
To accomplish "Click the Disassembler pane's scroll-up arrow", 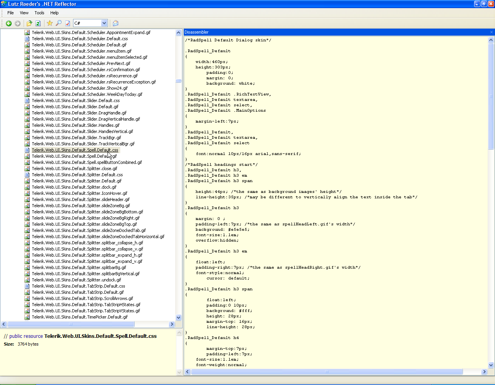I will point(491,40).
